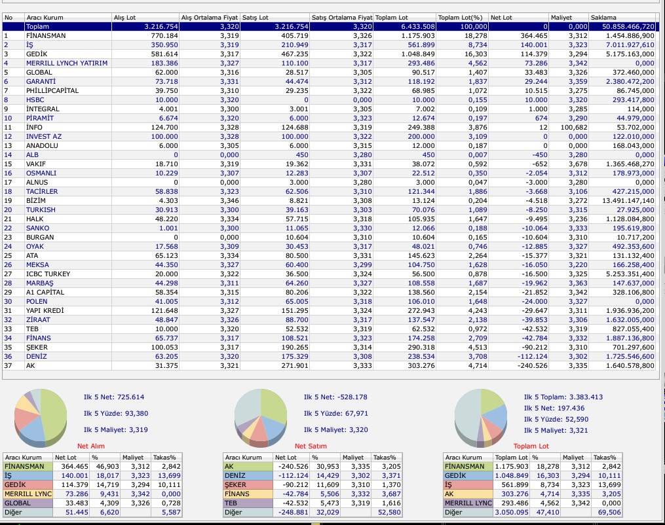The image size is (665, 525).
Task: Click the total Saklama value "50.858.466,720"
Action: 628,27
